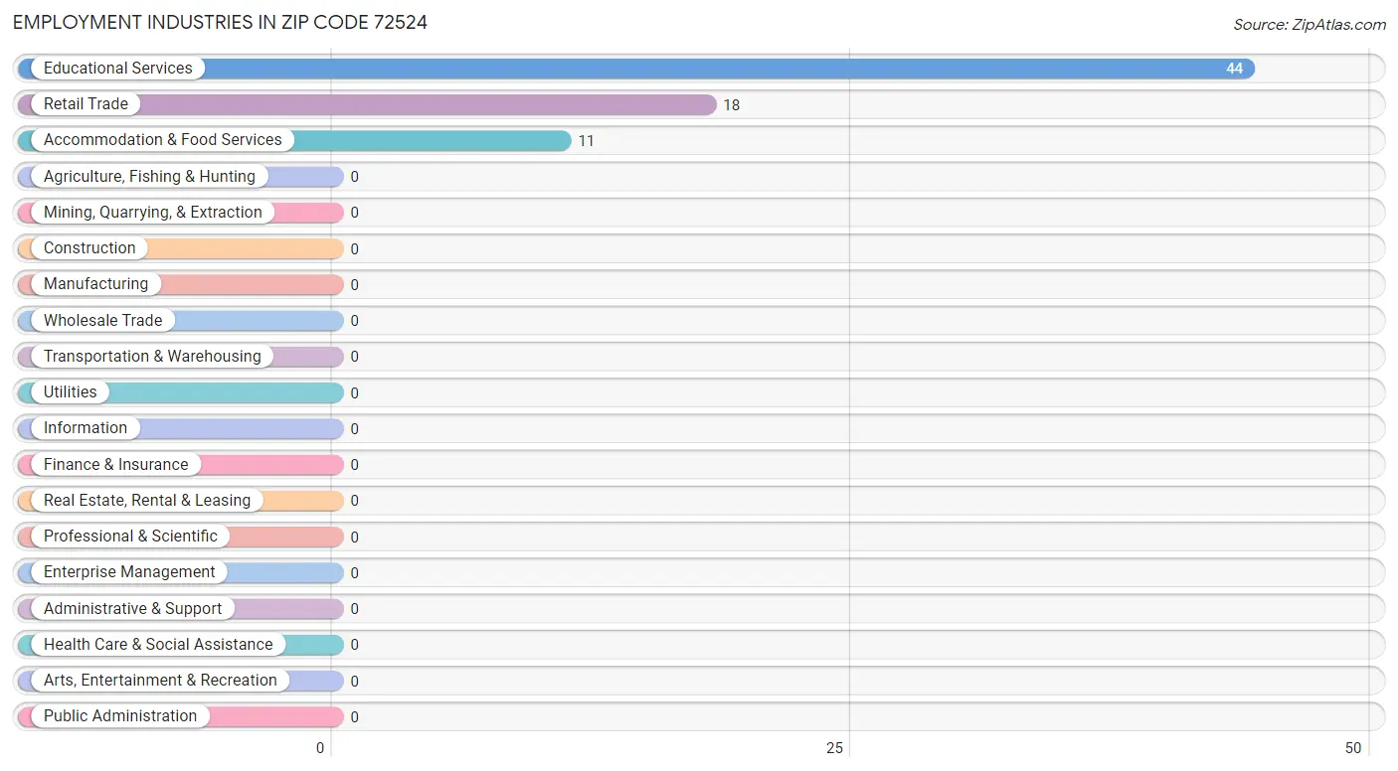Select Finance & Insurance label
Viewport: 1398px width, 771px height.
pyautogui.click(x=115, y=465)
